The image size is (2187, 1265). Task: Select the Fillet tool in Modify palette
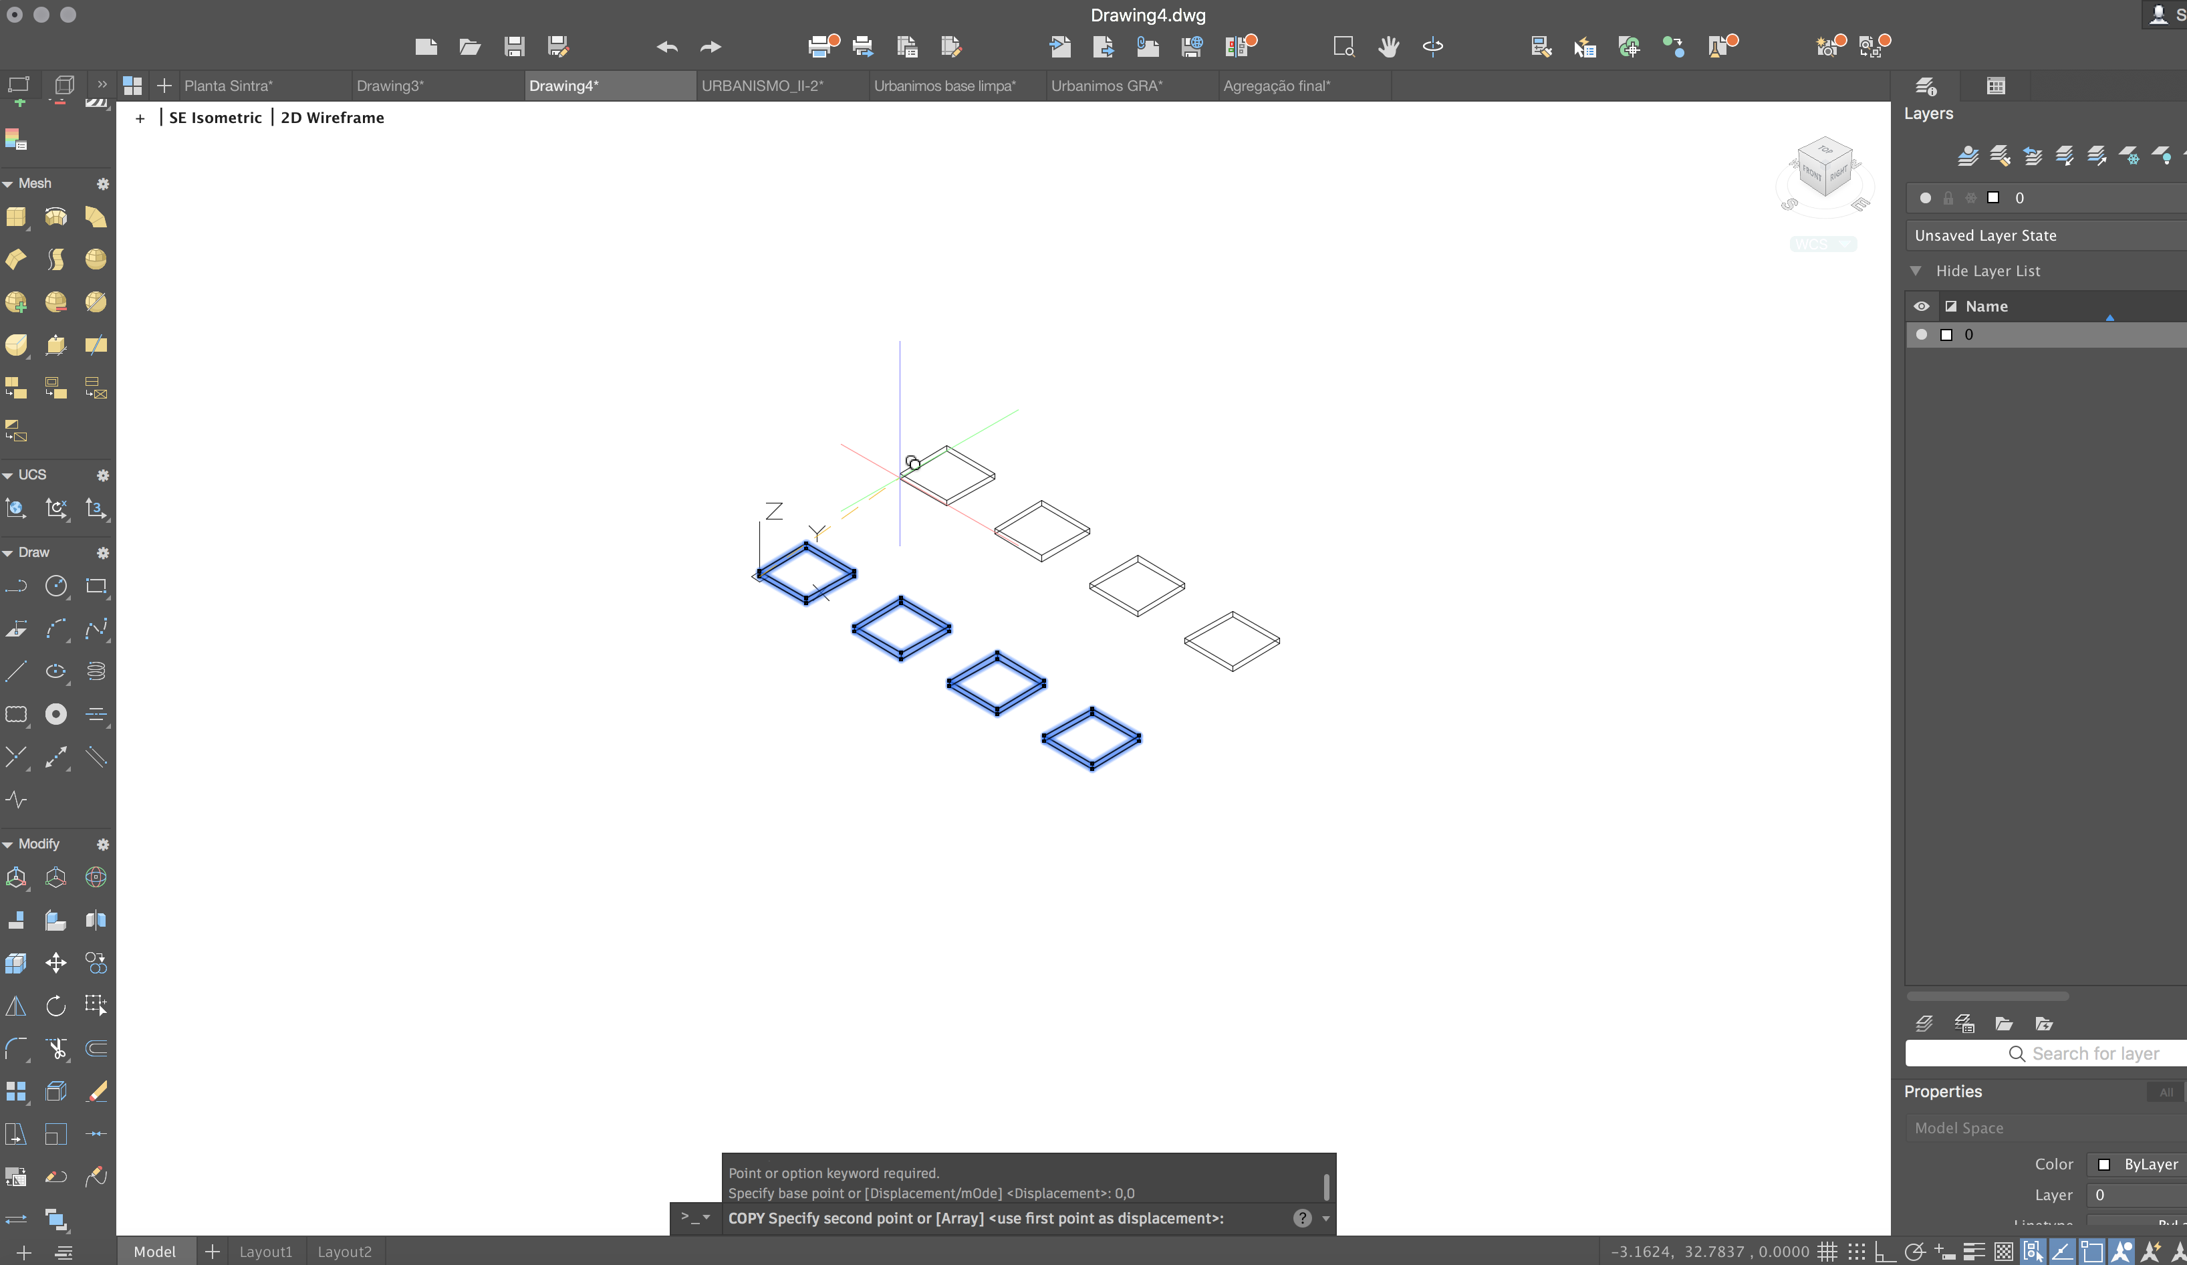[17, 1049]
